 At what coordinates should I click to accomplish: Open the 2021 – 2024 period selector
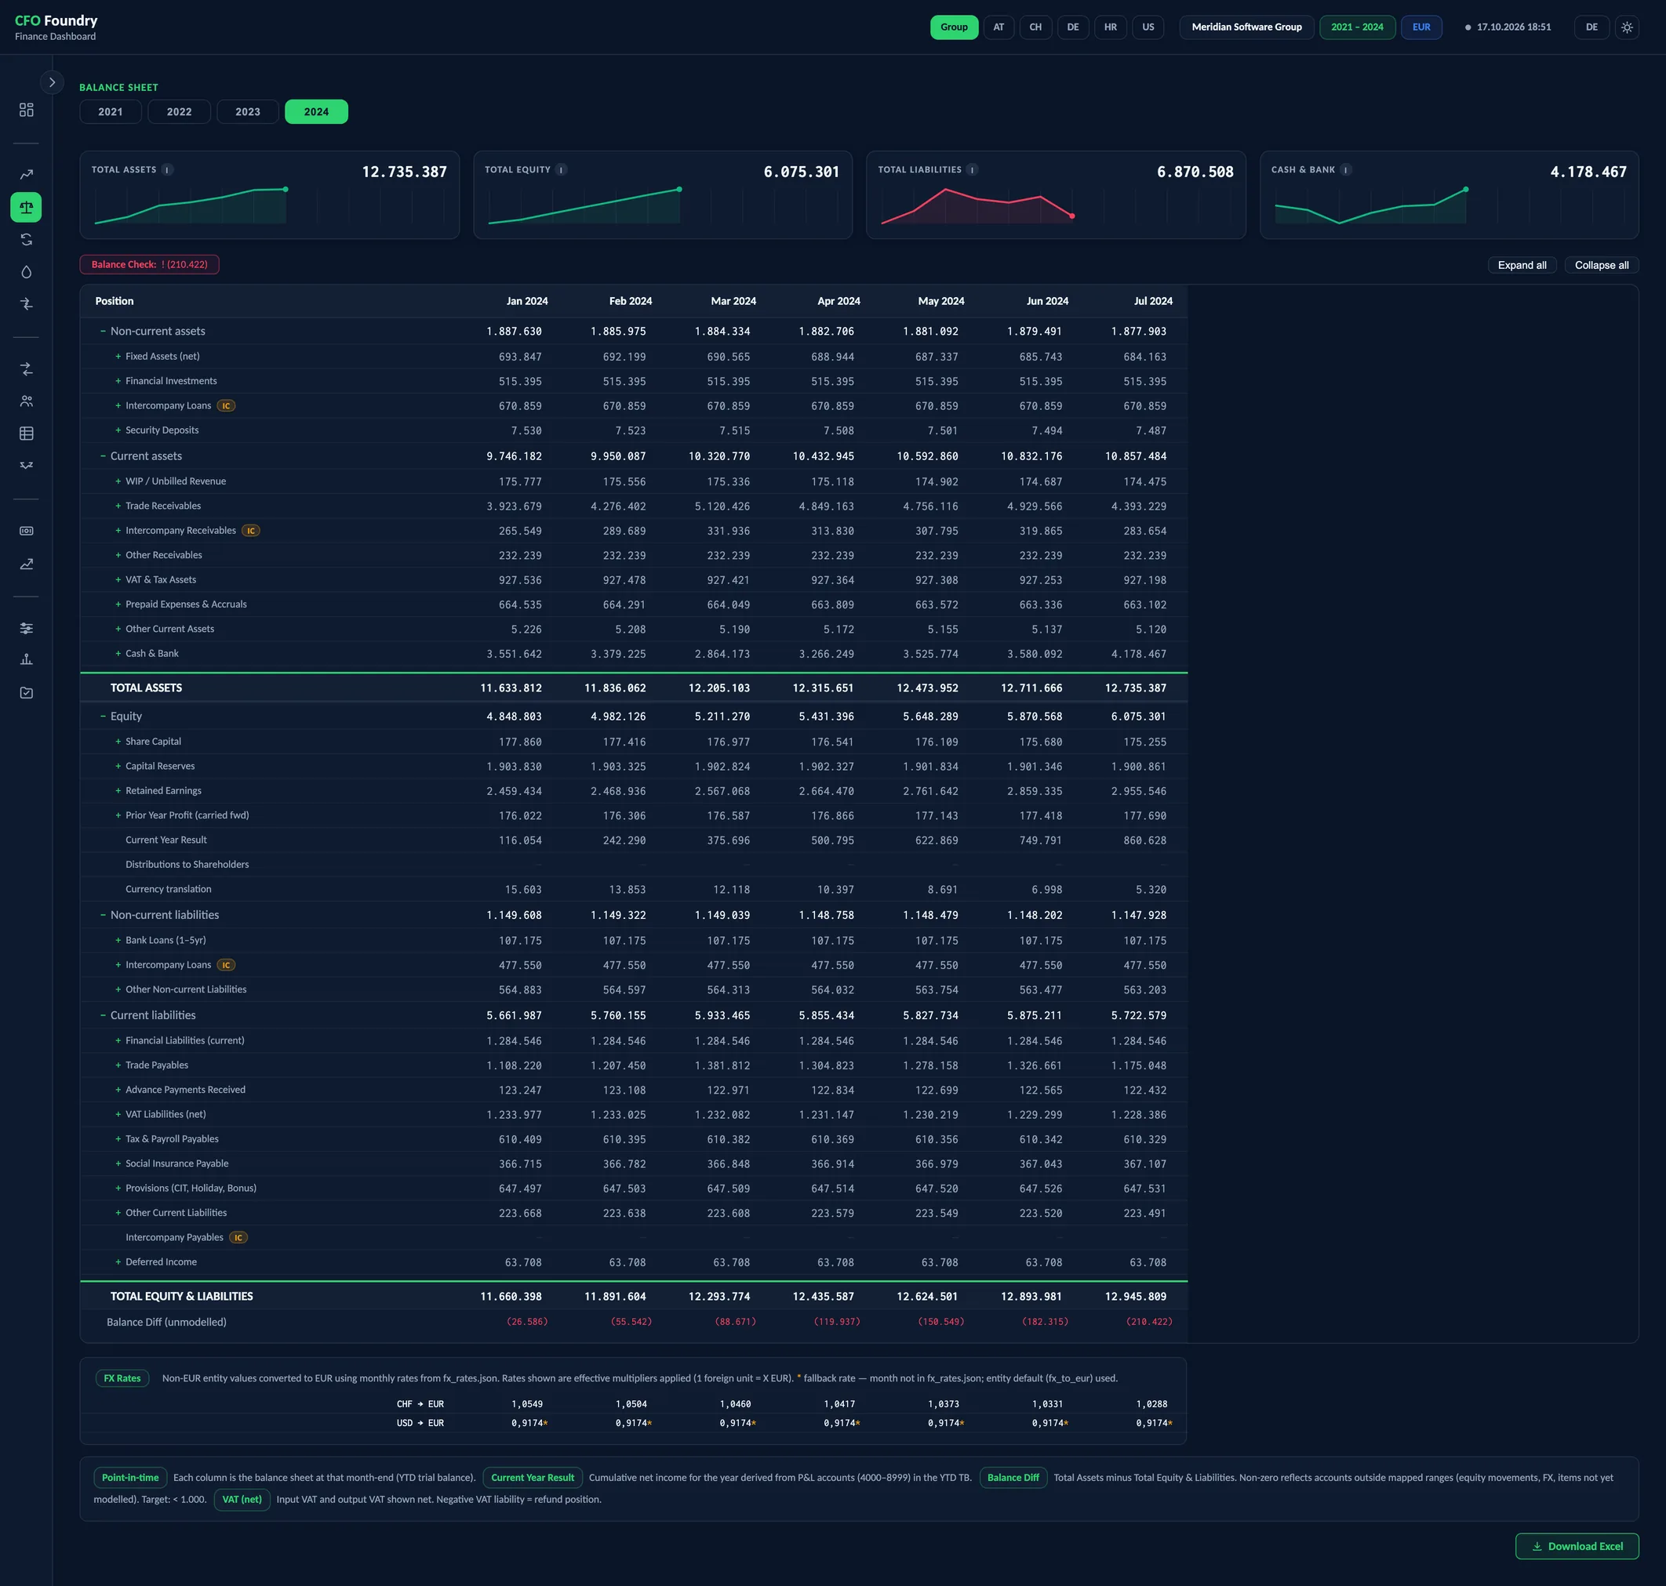pyautogui.click(x=1357, y=27)
